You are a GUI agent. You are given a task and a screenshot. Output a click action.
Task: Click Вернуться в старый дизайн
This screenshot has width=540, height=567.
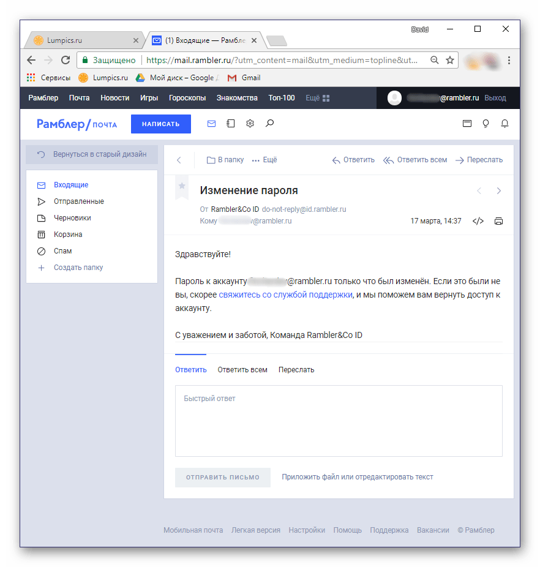pyautogui.click(x=92, y=154)
